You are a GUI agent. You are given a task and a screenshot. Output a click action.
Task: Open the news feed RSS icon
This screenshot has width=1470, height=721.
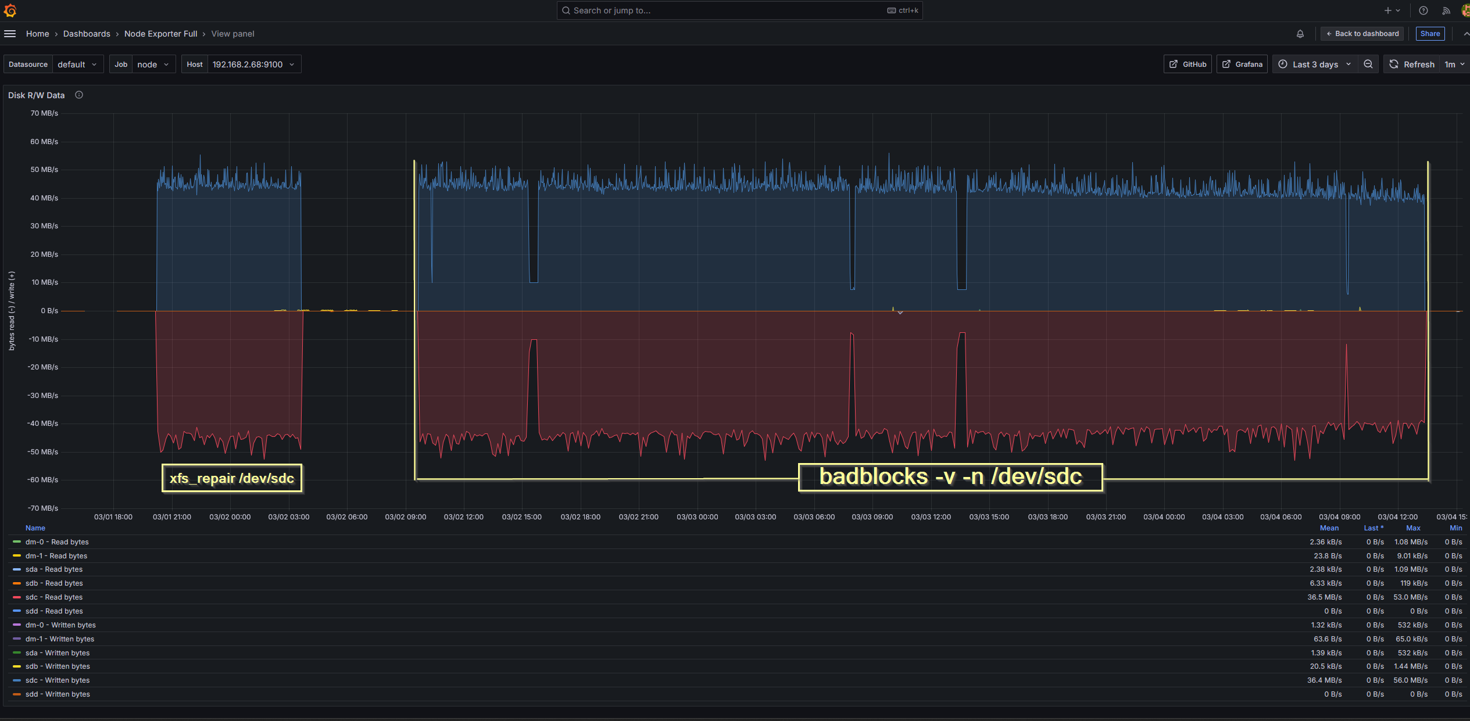tap(1446, 10)
